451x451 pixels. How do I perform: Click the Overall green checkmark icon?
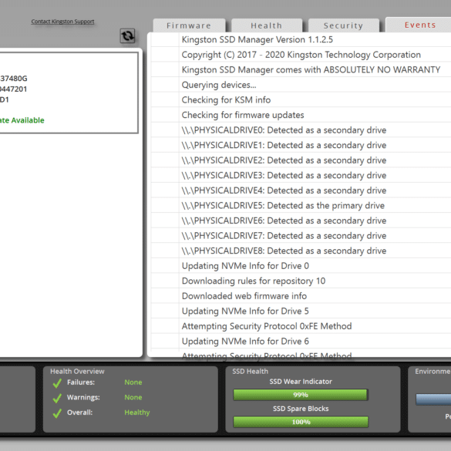click(x=57, y=413)
